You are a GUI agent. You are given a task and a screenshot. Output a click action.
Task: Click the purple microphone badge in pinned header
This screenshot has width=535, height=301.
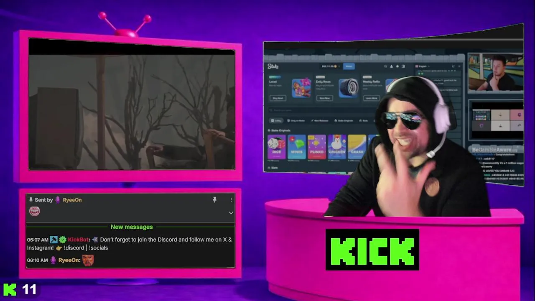coord(58,200)
